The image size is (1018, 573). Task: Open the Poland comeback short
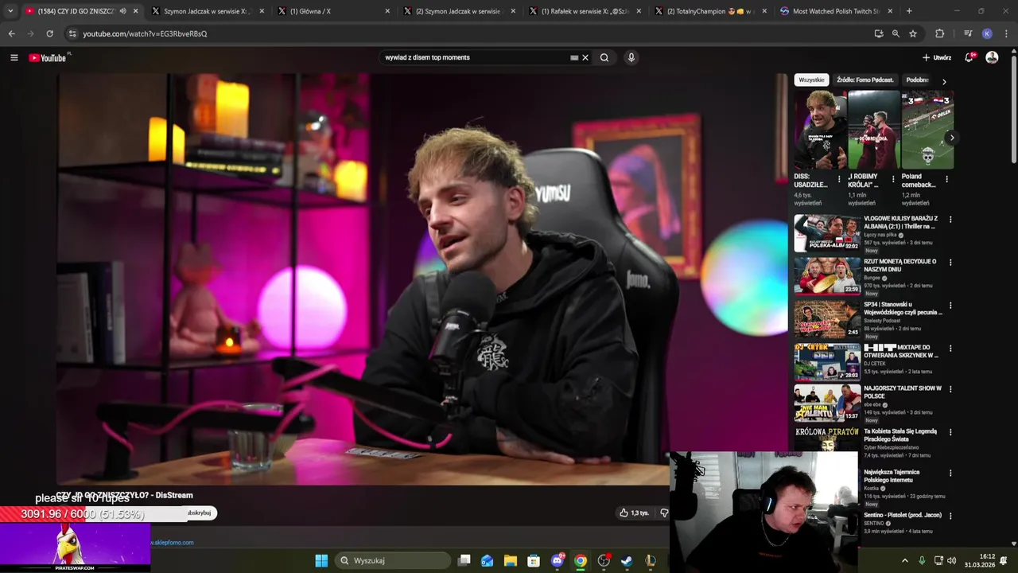(x=927, y=130)
